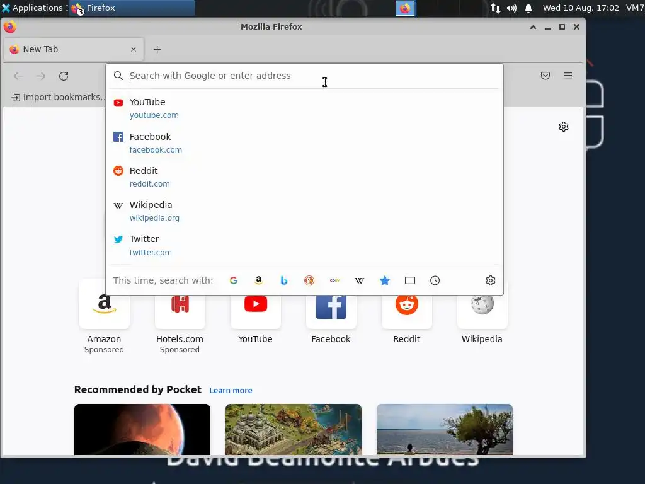Screen dimensions: 645x484
Task: Open Pocket story with city game image
Action: pyautogui.click(x=294, y=429)
